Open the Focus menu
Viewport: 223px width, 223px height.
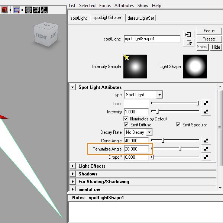tap(105, 6)
